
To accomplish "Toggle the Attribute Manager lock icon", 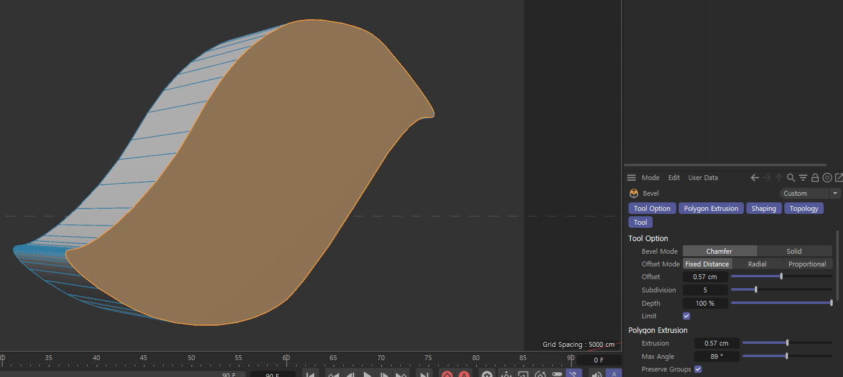I will [x=815, y=178].
